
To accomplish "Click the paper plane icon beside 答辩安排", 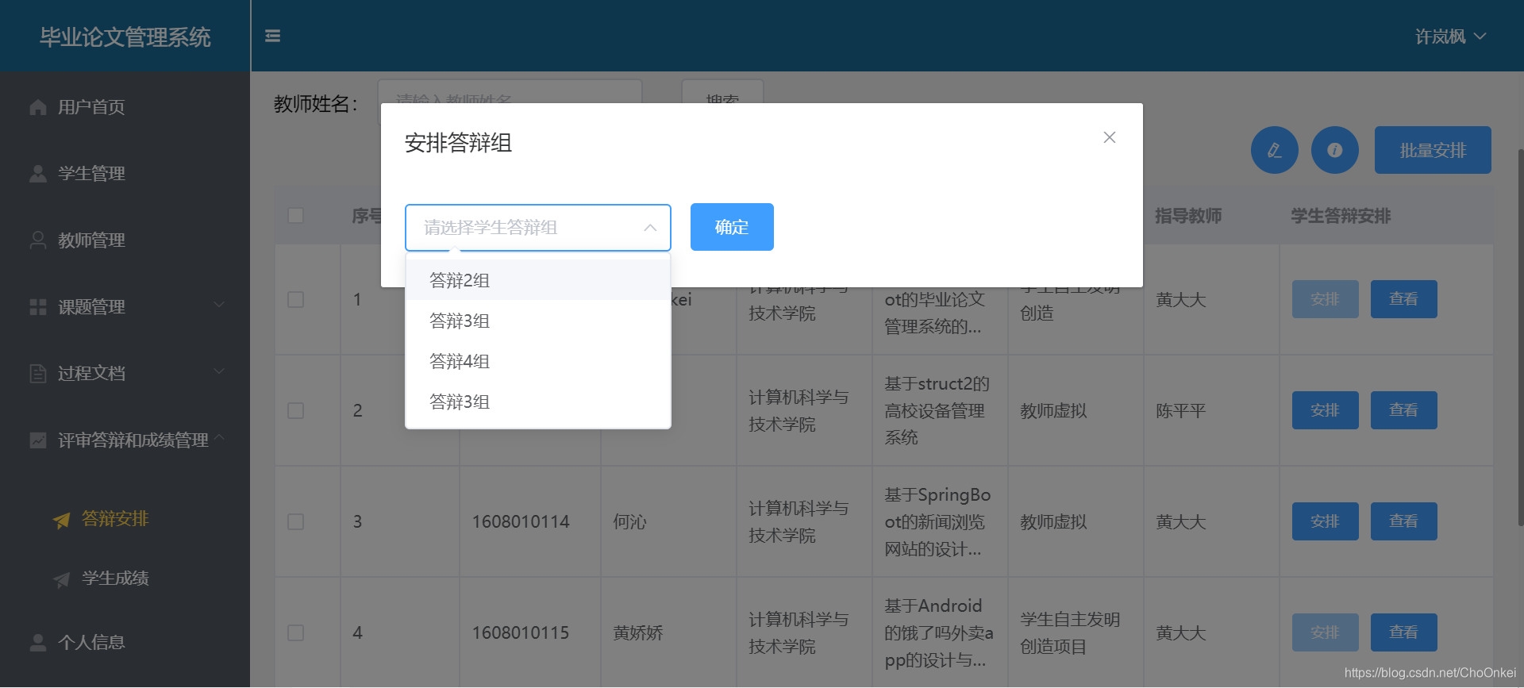I will point(62,520).
